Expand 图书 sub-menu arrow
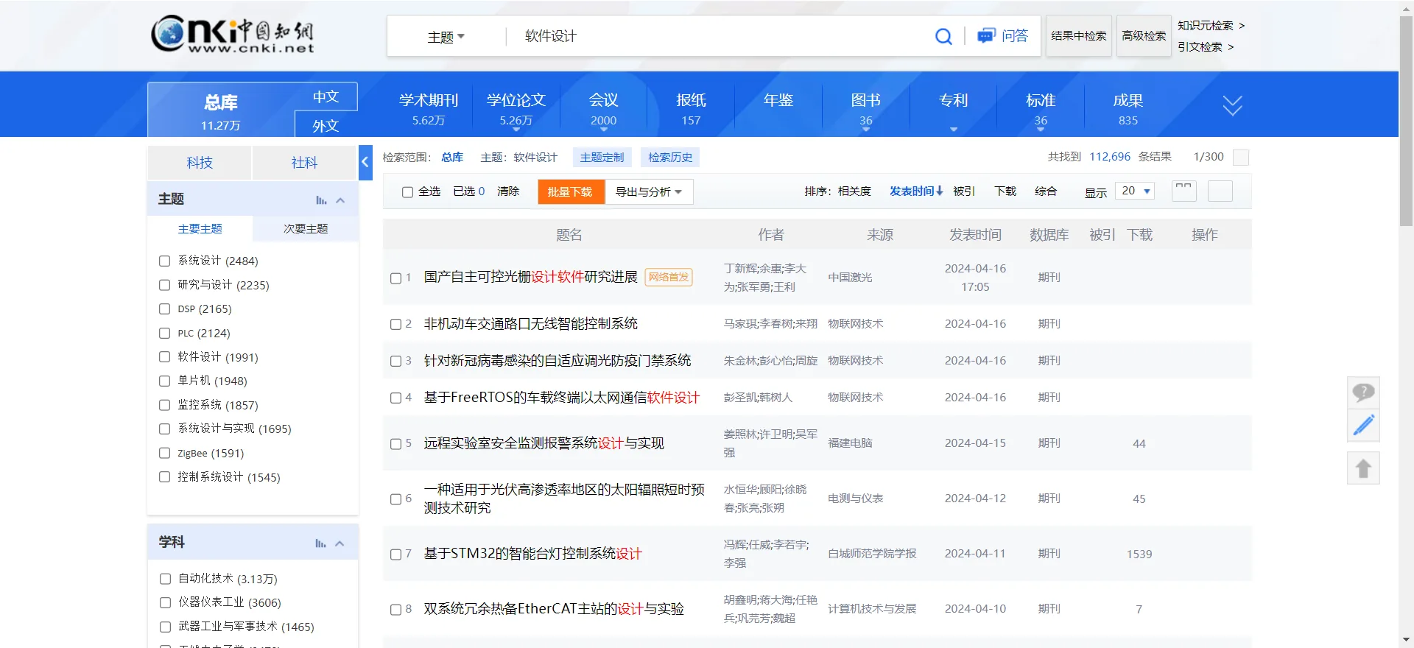Image resolution: width=1414 pixels, height=648 pixels. point(866,130)
